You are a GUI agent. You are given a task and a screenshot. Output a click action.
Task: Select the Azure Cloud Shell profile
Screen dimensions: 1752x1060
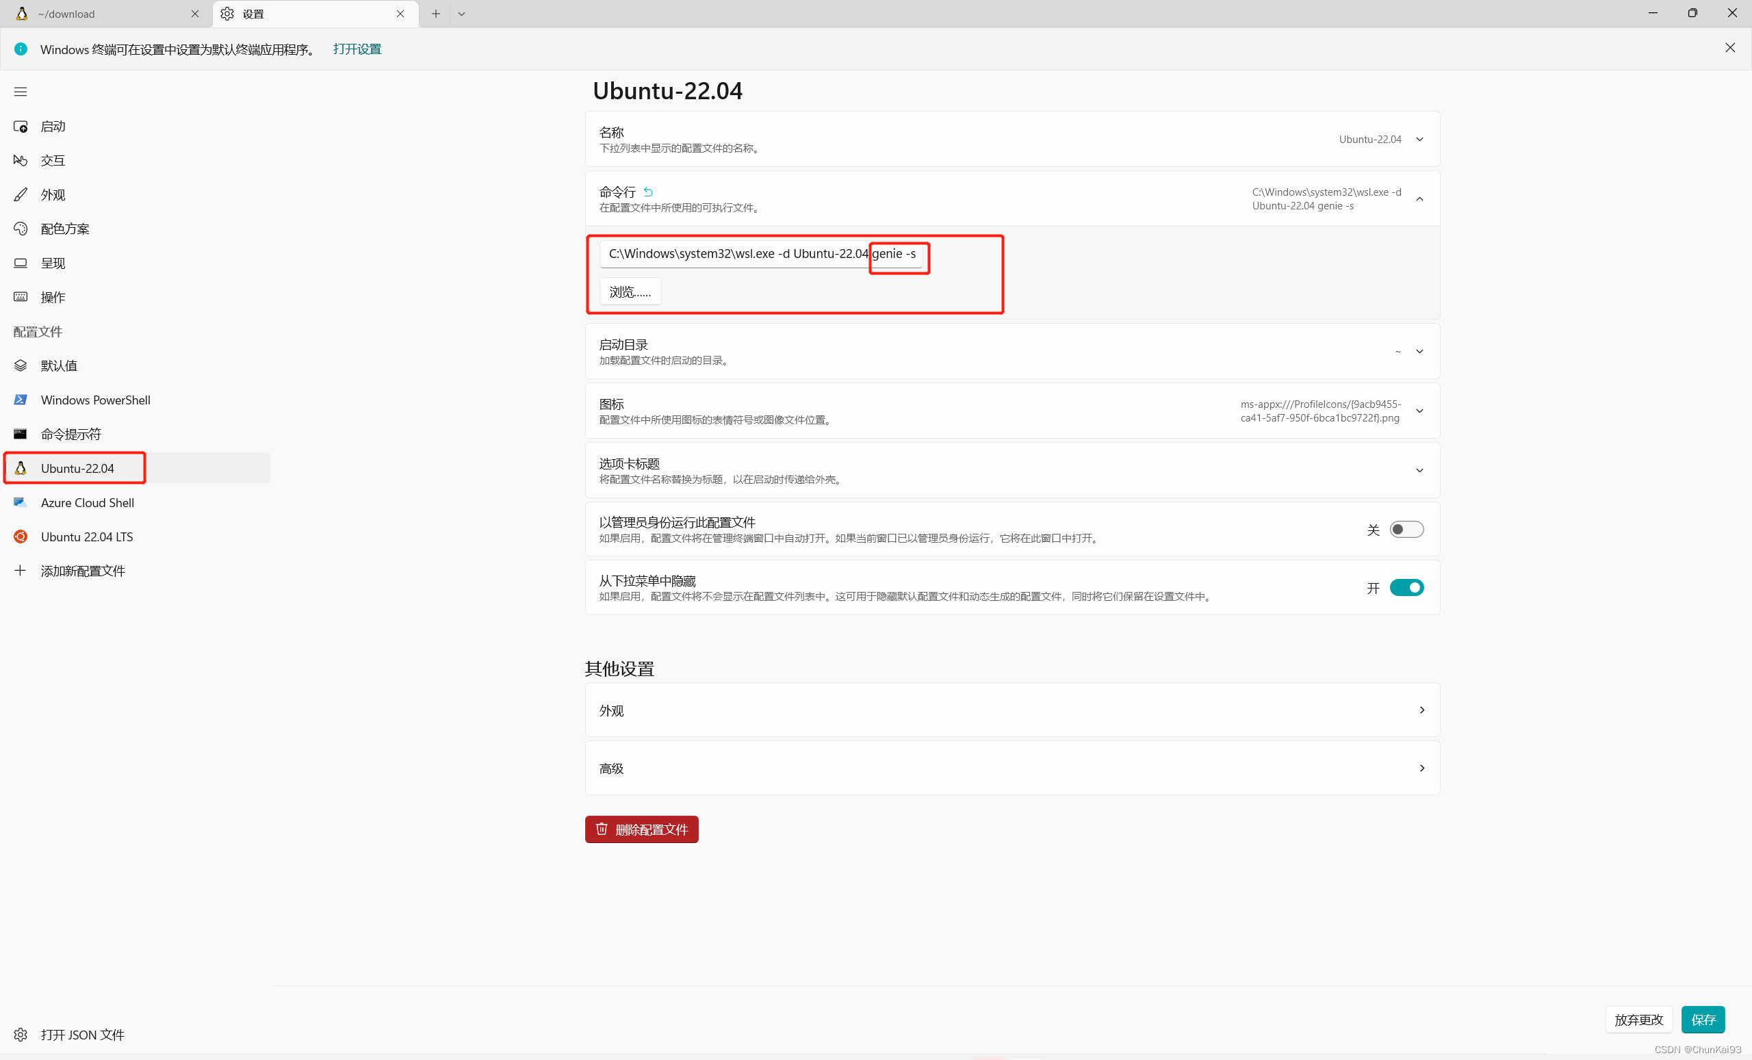tap(86, 502)
